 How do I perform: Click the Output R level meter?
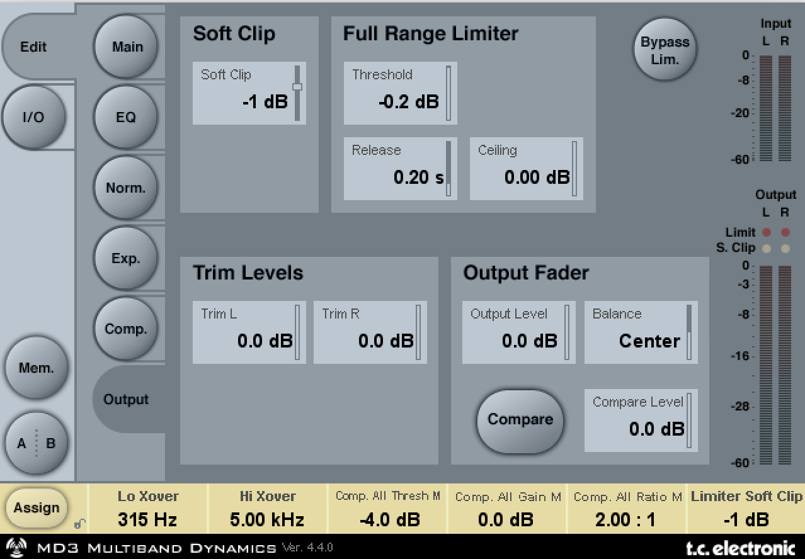pos(785,366)
